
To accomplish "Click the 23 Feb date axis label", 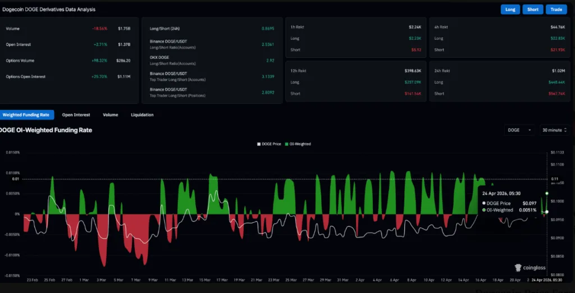I will [x=32, y=280].
